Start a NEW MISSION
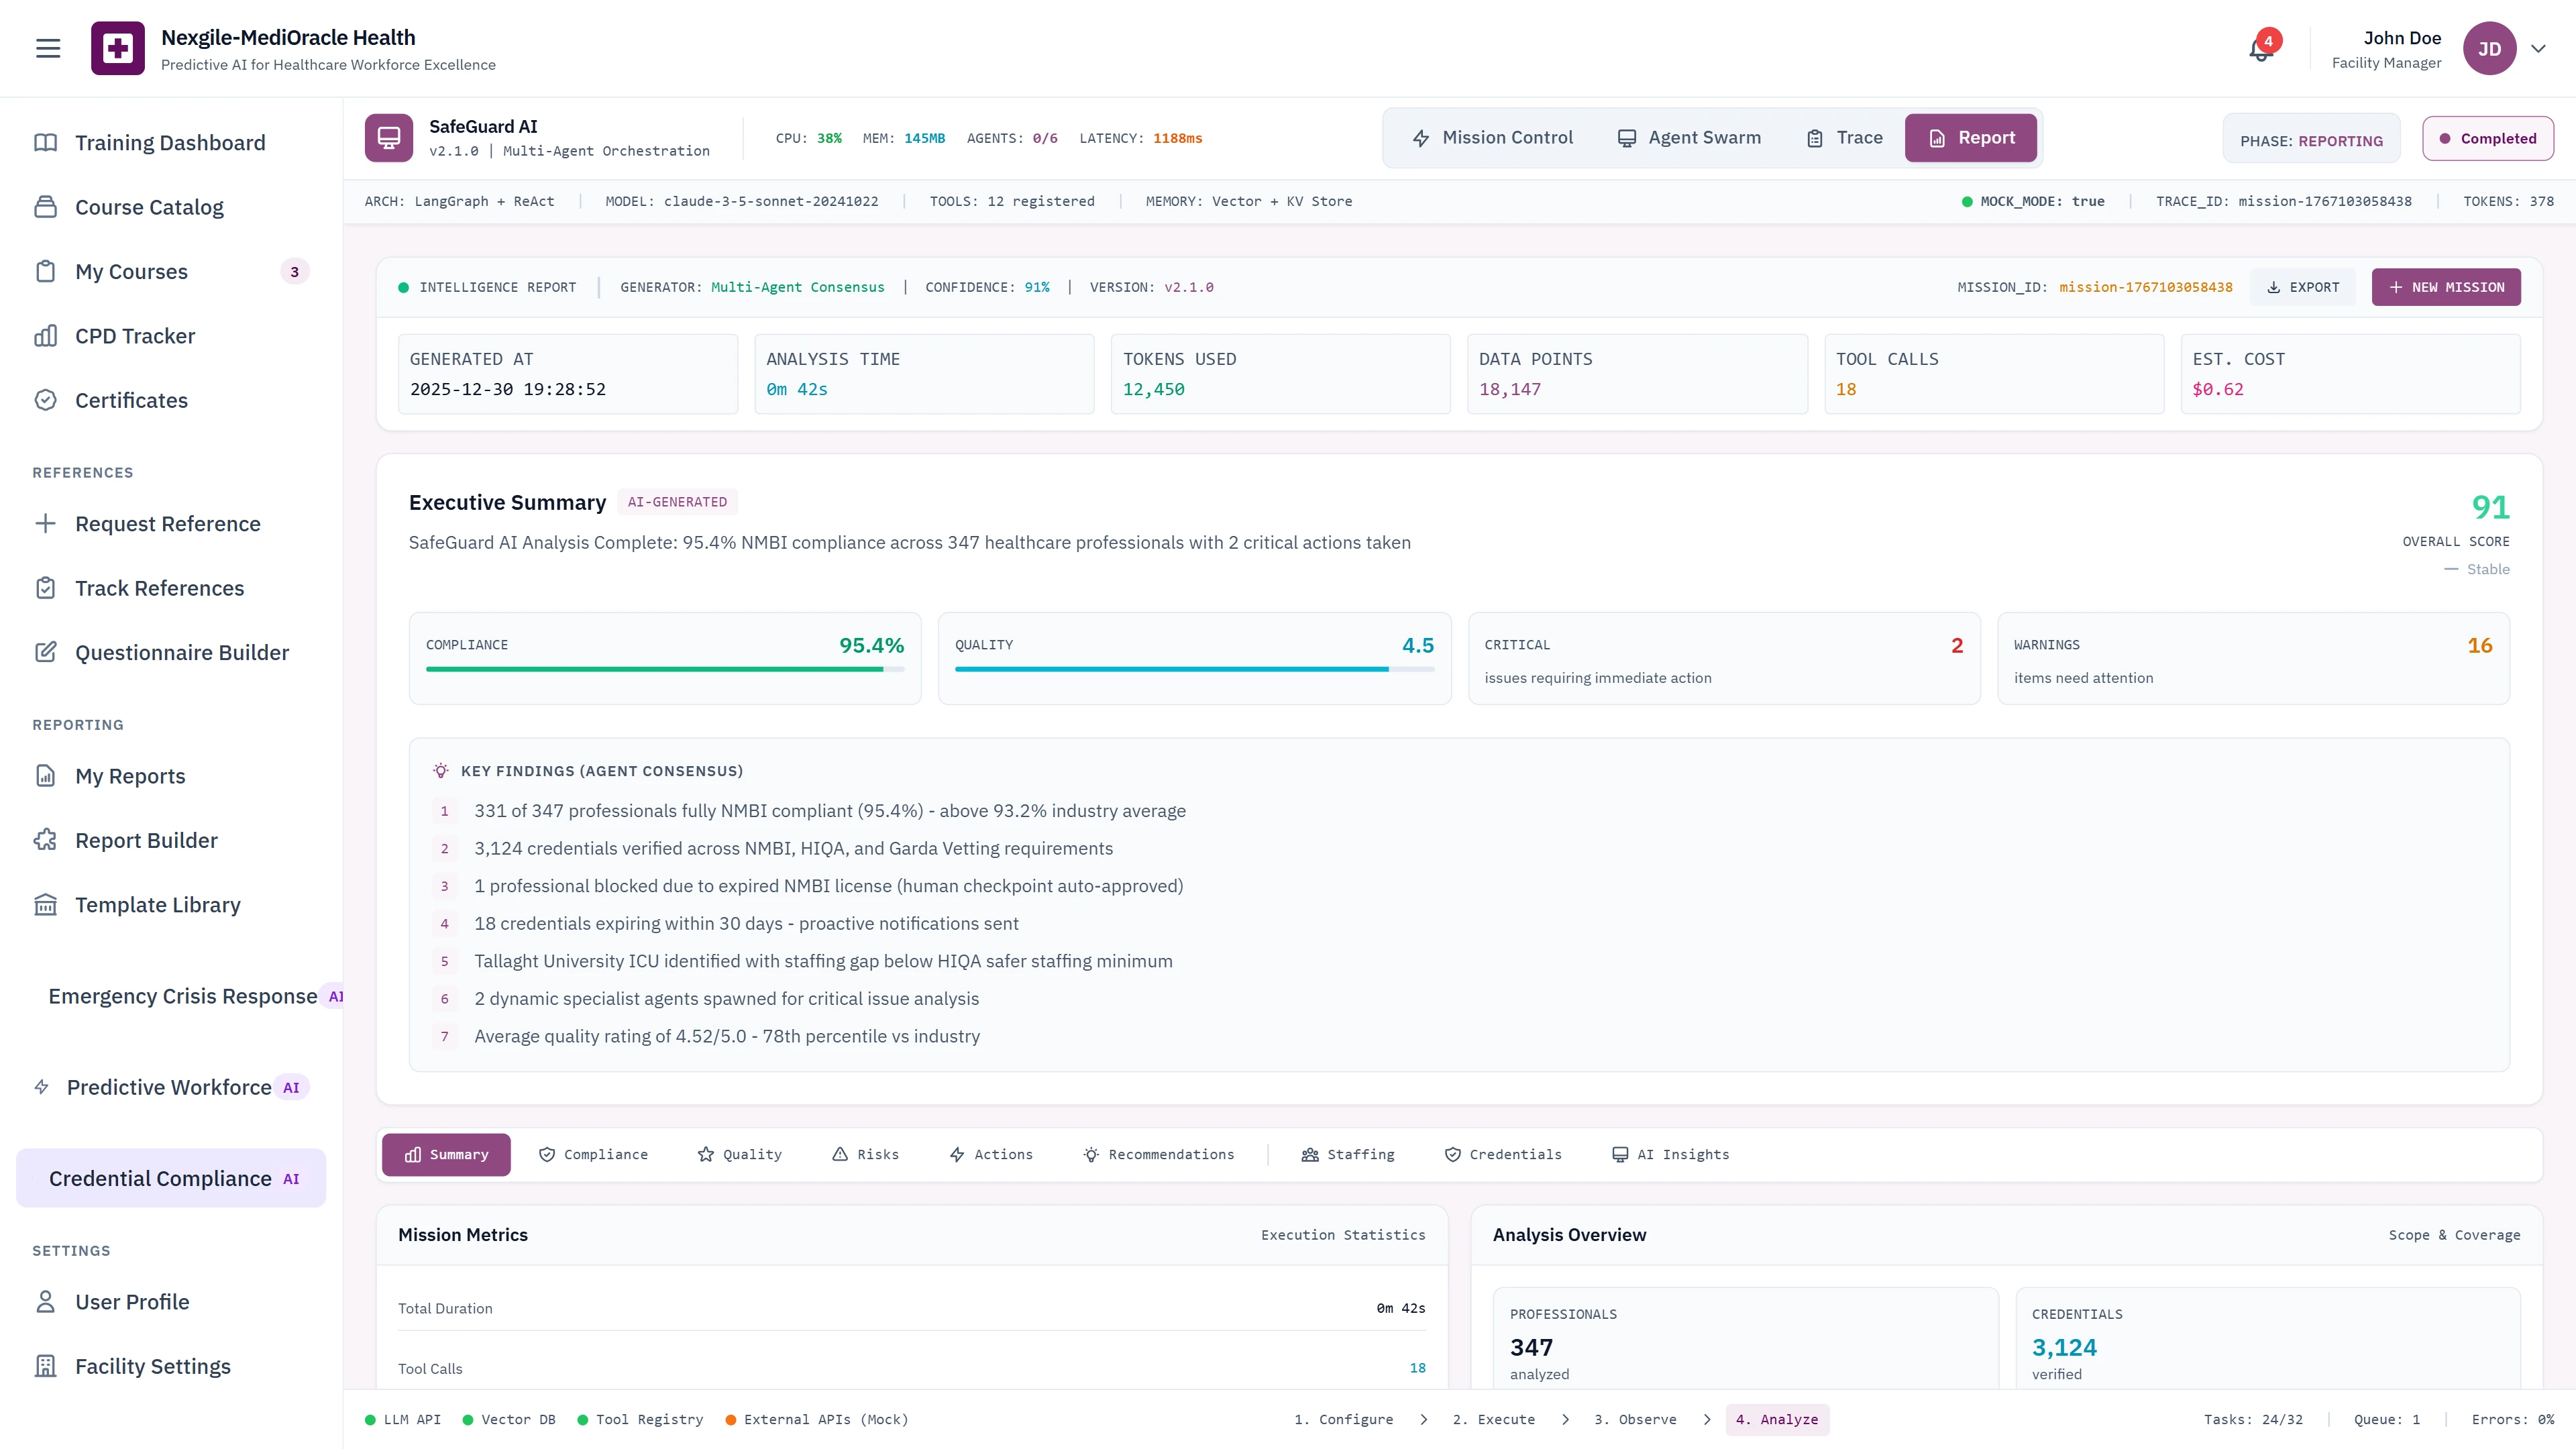 2446,287
